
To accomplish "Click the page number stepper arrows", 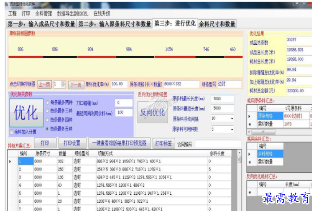I will (63, 84).
